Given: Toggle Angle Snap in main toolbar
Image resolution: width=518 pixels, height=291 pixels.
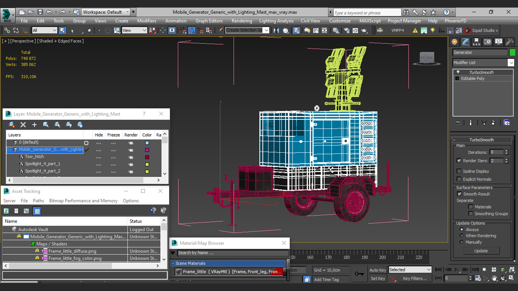Looking at the screenshot, I should [x=192, y=30].
